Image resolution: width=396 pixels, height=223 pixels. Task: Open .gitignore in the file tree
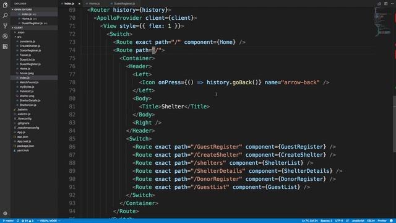[x=24, y=123]
